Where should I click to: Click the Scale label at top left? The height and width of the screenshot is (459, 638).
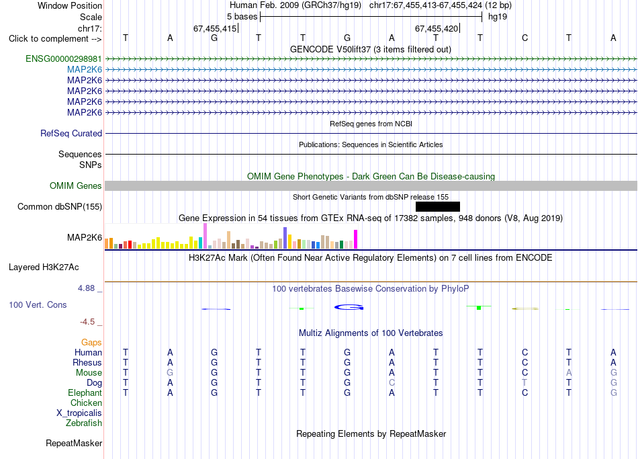[91, 17]
